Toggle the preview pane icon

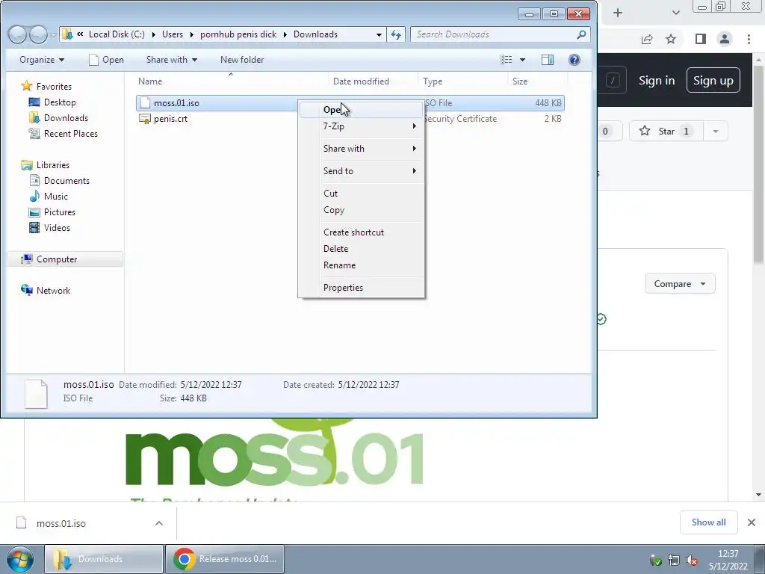coord(548,60)
